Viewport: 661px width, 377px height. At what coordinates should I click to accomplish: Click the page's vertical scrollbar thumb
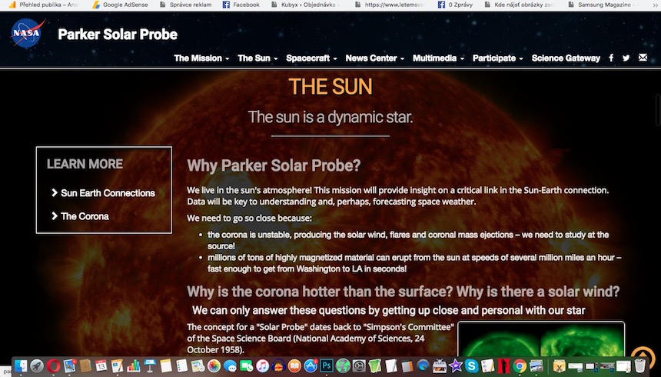(x=658, y=110)
